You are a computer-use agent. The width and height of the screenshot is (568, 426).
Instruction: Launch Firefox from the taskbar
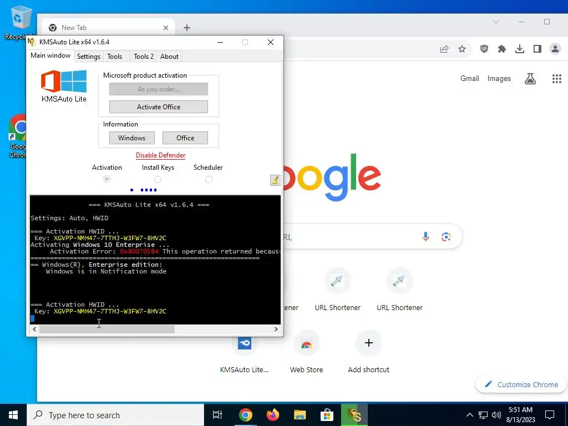pos(272,415)
